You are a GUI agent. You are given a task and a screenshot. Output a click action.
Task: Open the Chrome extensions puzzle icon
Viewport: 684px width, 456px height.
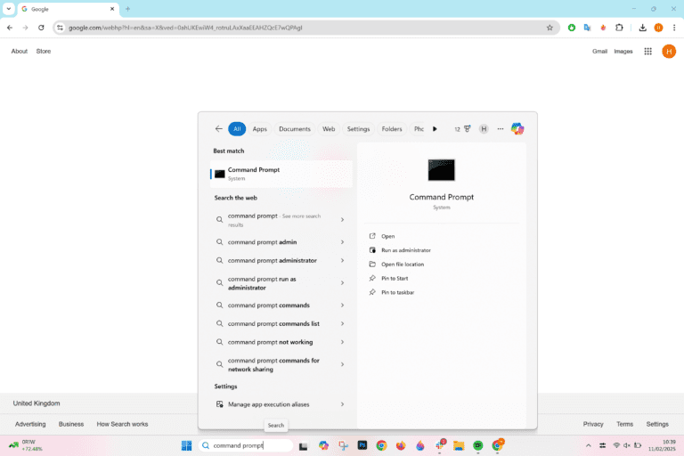(x=619, y=28)
